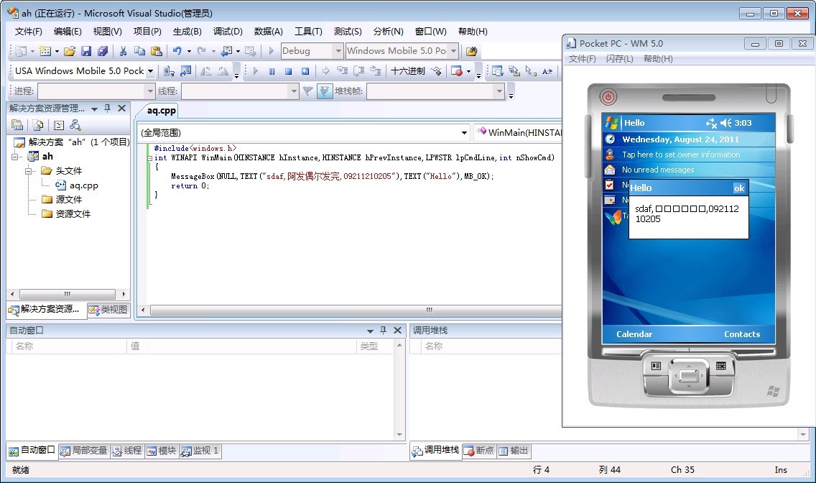Viewport: 816px width, 483px height.
Task: Toggle the highlighted thread flag filter button
Action: coord(324,91)
